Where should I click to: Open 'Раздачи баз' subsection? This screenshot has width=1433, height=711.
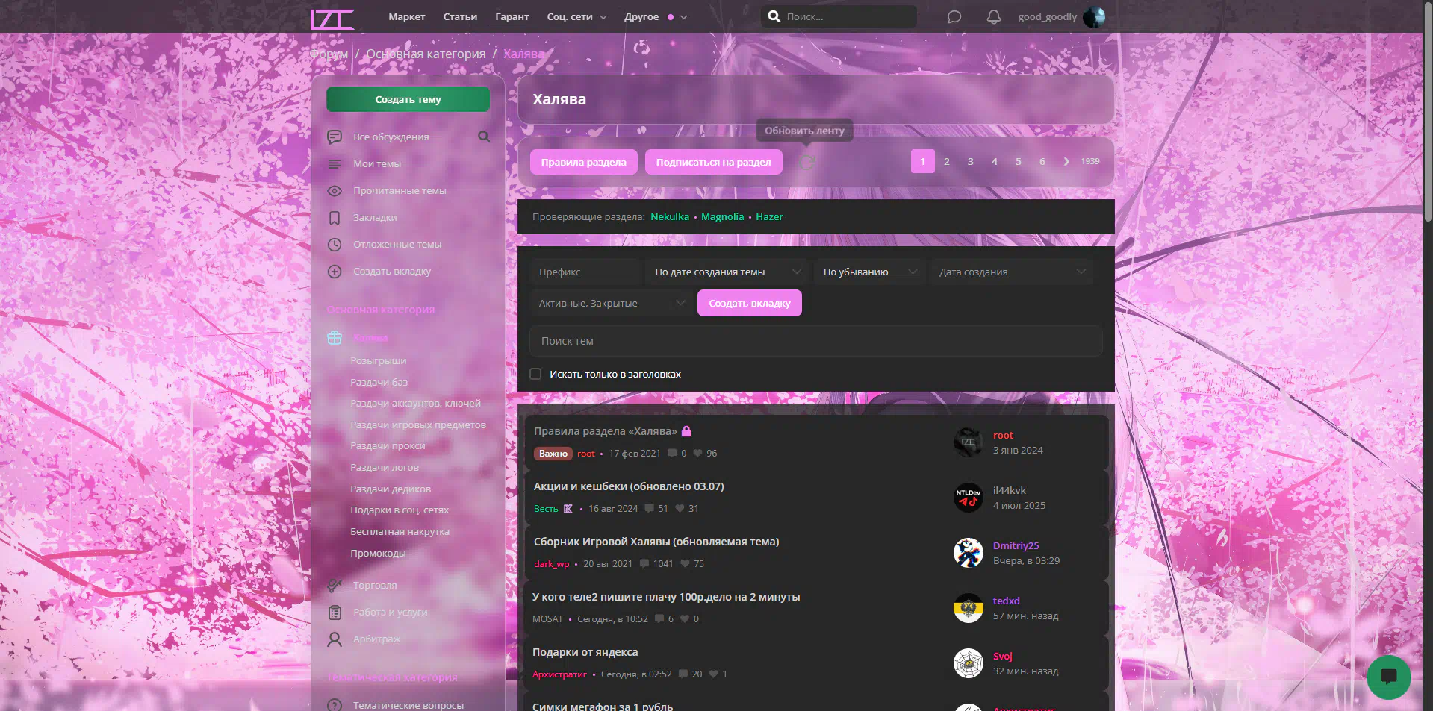379,382
